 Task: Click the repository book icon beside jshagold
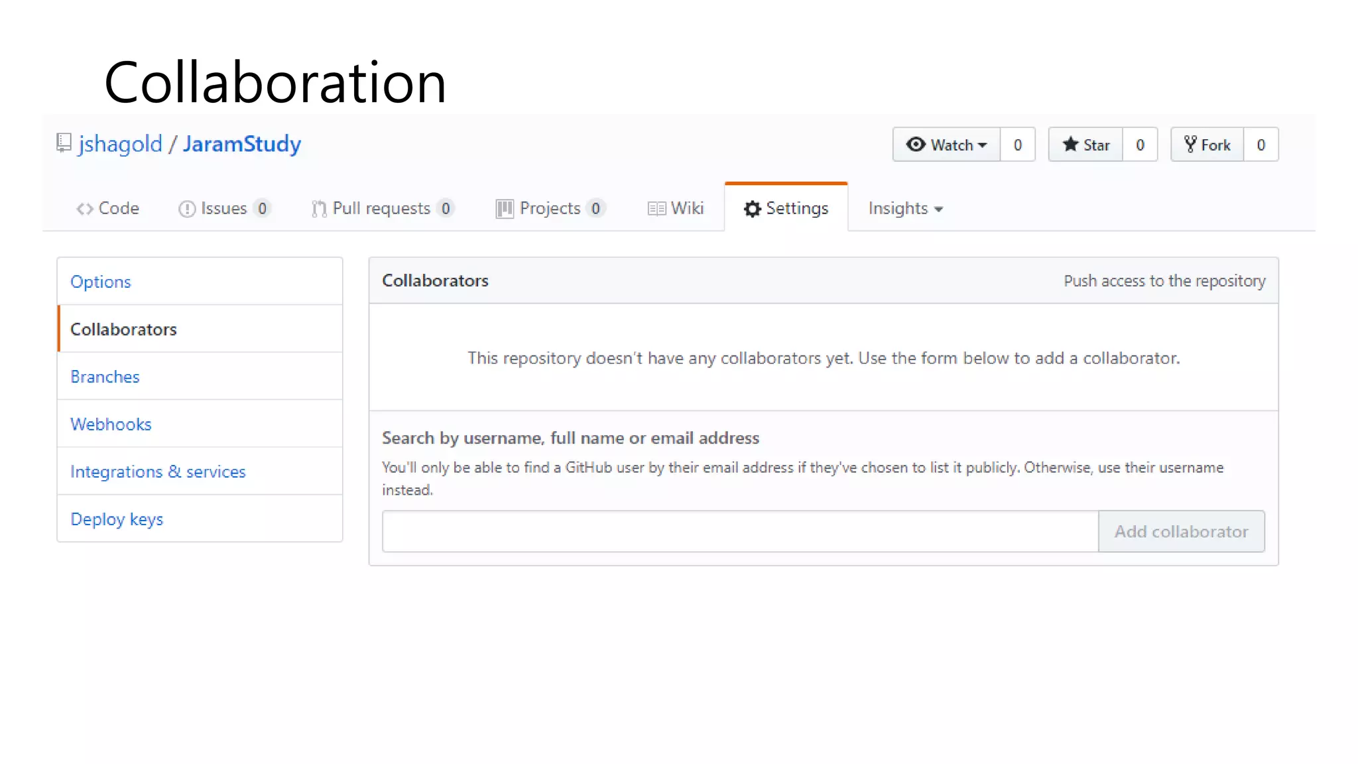tap(64, 143)
